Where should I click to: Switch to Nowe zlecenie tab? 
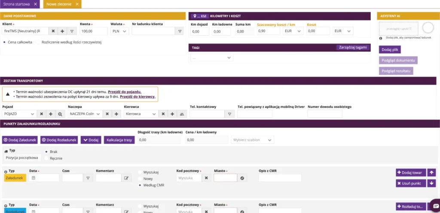pos(59,4)
